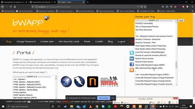Open the Firefox Library icon
195x109 pixels.
click(163, 7)
